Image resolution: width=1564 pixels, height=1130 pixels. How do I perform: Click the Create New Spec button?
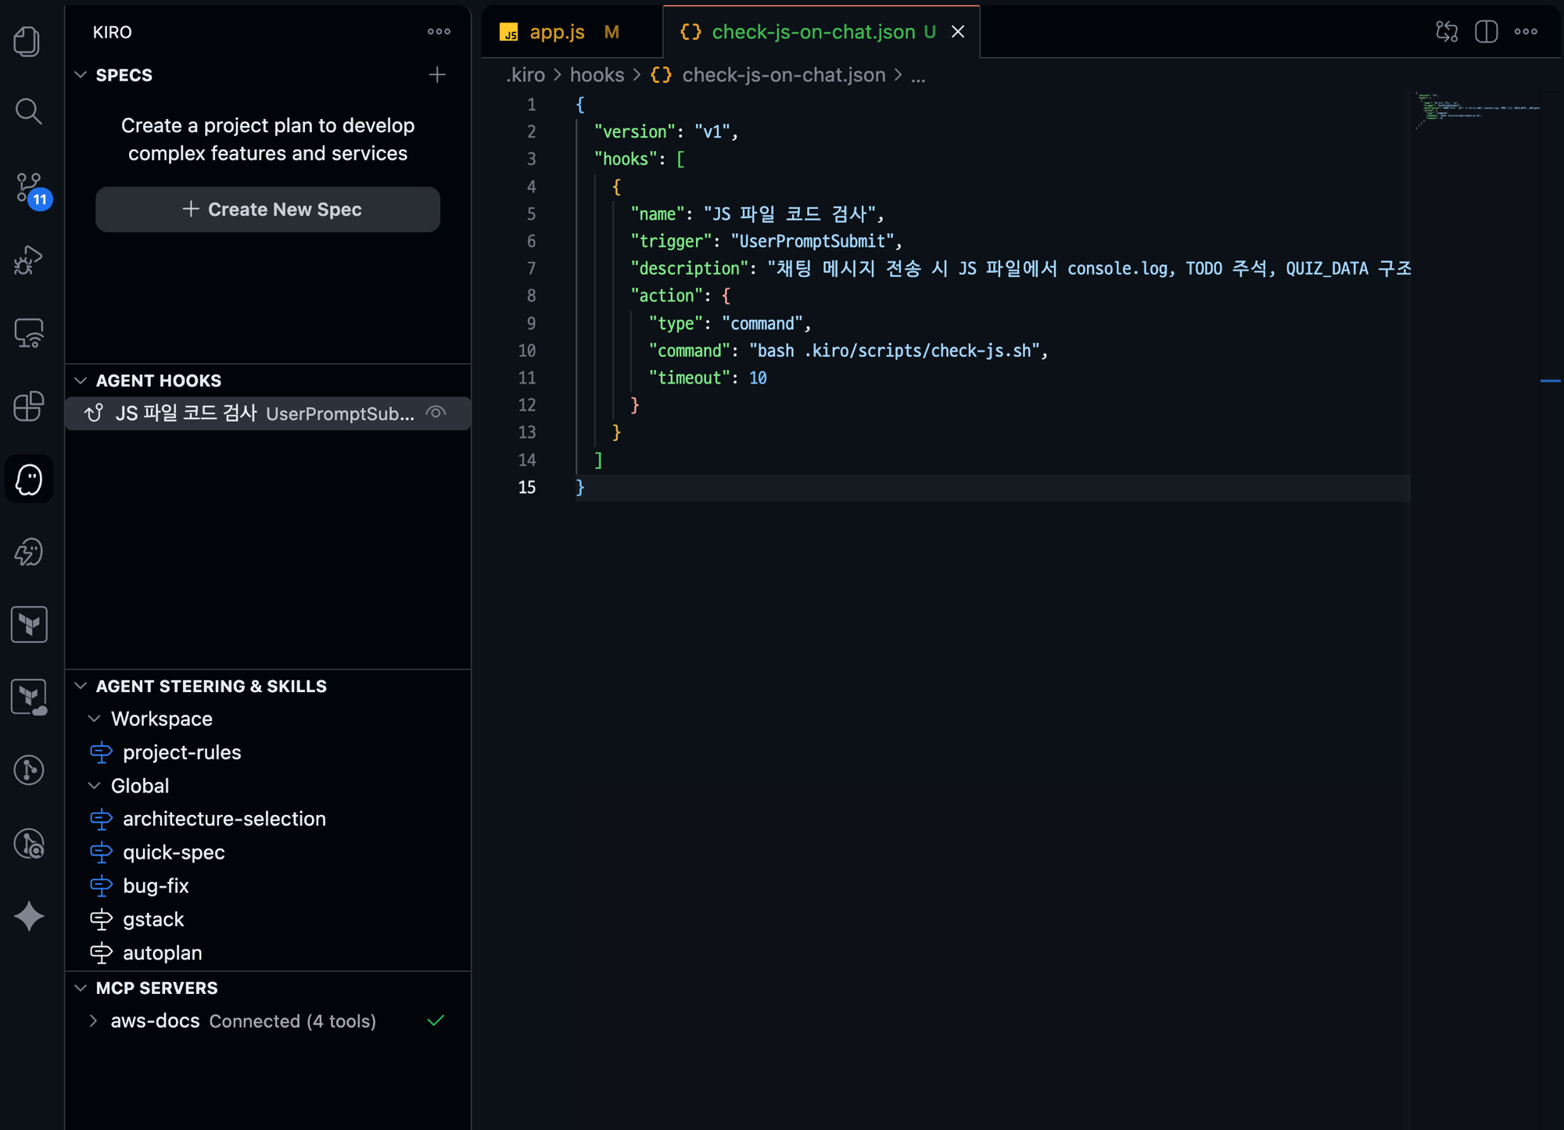(267, 209)
